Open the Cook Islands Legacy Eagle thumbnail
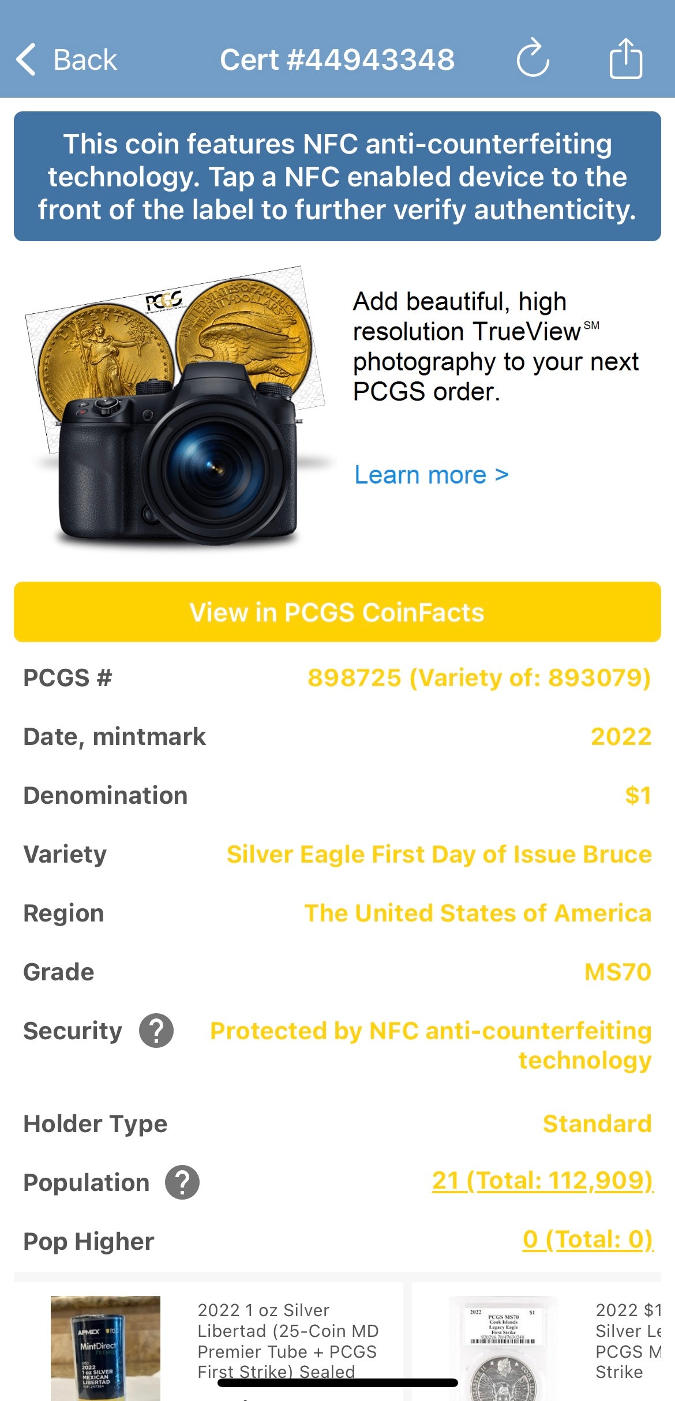This screenshot has height=1401, width=675. pyautogui.click(x=503, y=1347)
